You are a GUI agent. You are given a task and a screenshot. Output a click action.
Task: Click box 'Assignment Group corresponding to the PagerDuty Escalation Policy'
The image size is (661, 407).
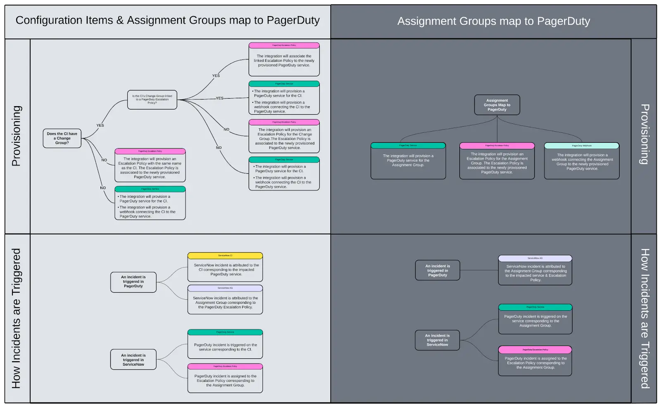[225, 300]
